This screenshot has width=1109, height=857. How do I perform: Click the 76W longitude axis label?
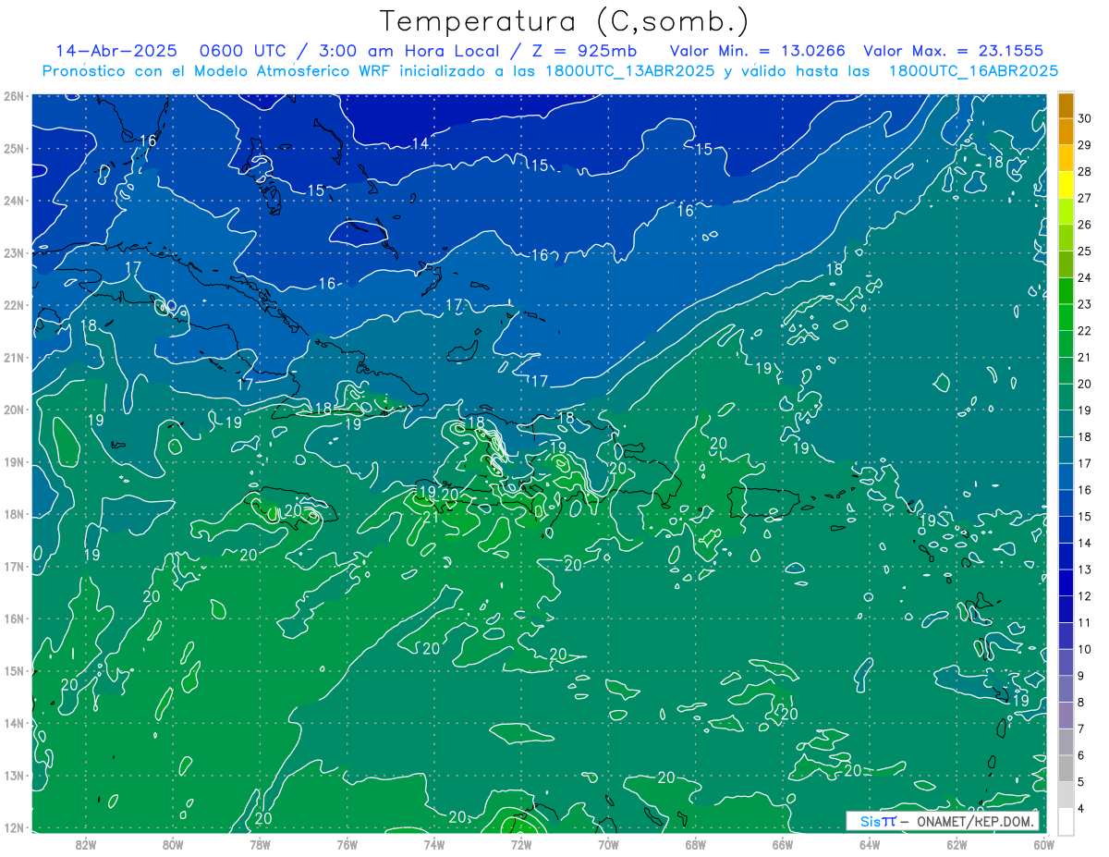(x=347, y=844)
